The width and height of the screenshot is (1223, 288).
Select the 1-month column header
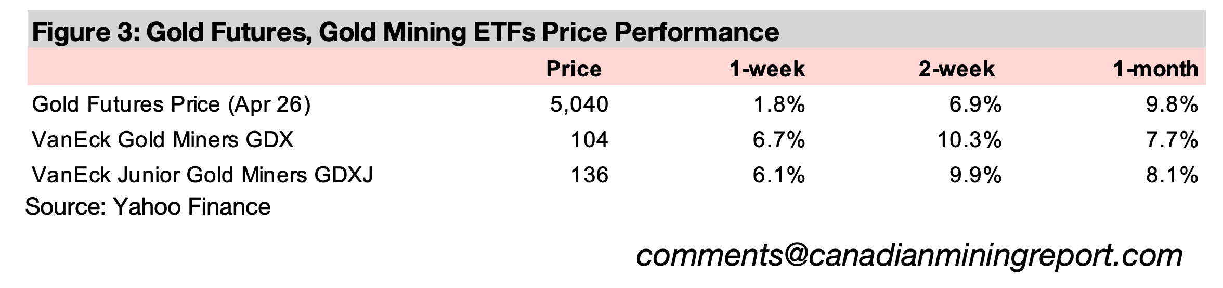(x=1155, y=69)
